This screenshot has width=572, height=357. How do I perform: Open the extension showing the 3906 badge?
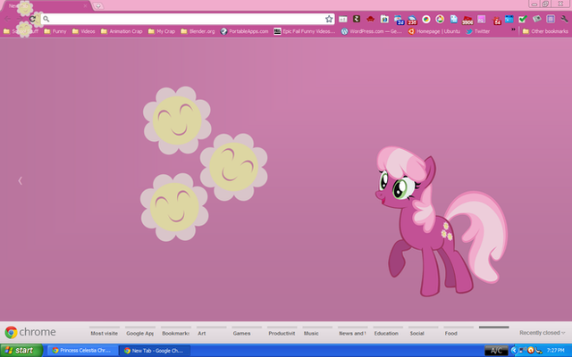click(x=467, y=20)
